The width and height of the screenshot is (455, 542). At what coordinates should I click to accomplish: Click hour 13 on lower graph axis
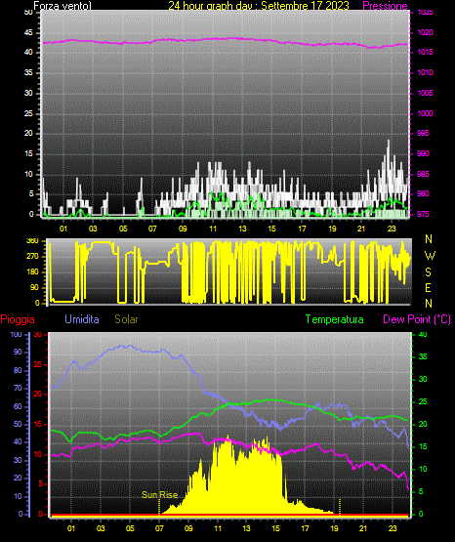tap(246, 528)
